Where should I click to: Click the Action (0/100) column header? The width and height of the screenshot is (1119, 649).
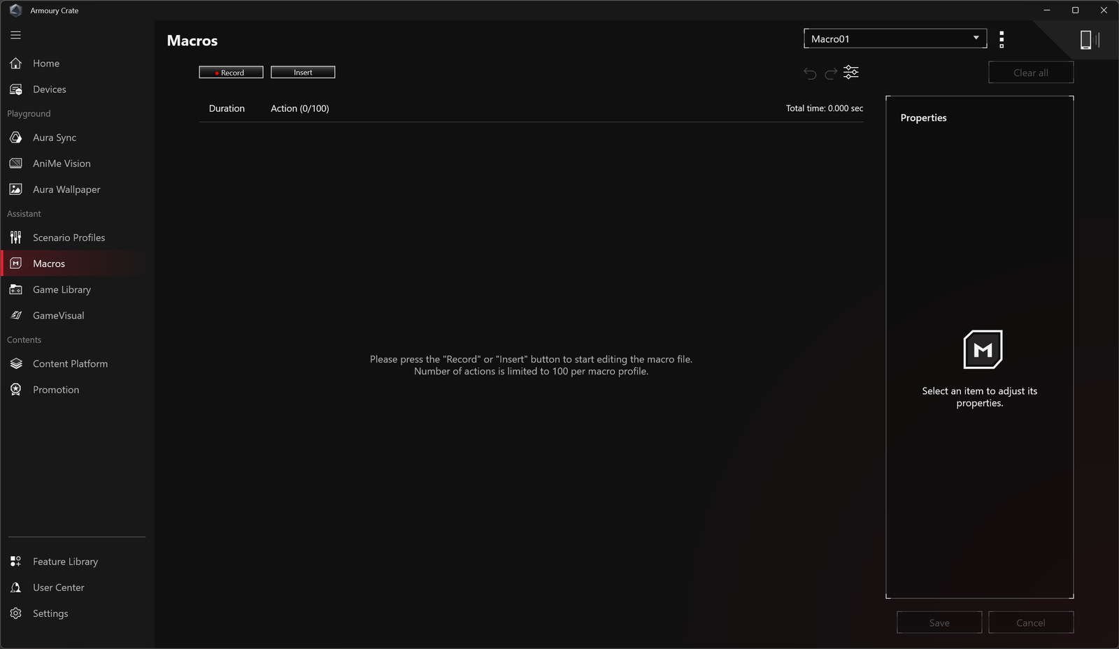pyautogui.click(x=300, y=108)
